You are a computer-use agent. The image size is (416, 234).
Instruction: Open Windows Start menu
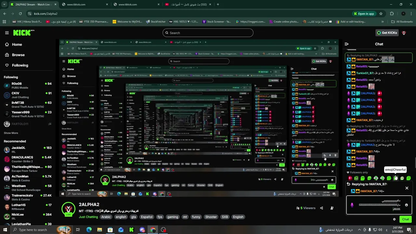[5, 230]
